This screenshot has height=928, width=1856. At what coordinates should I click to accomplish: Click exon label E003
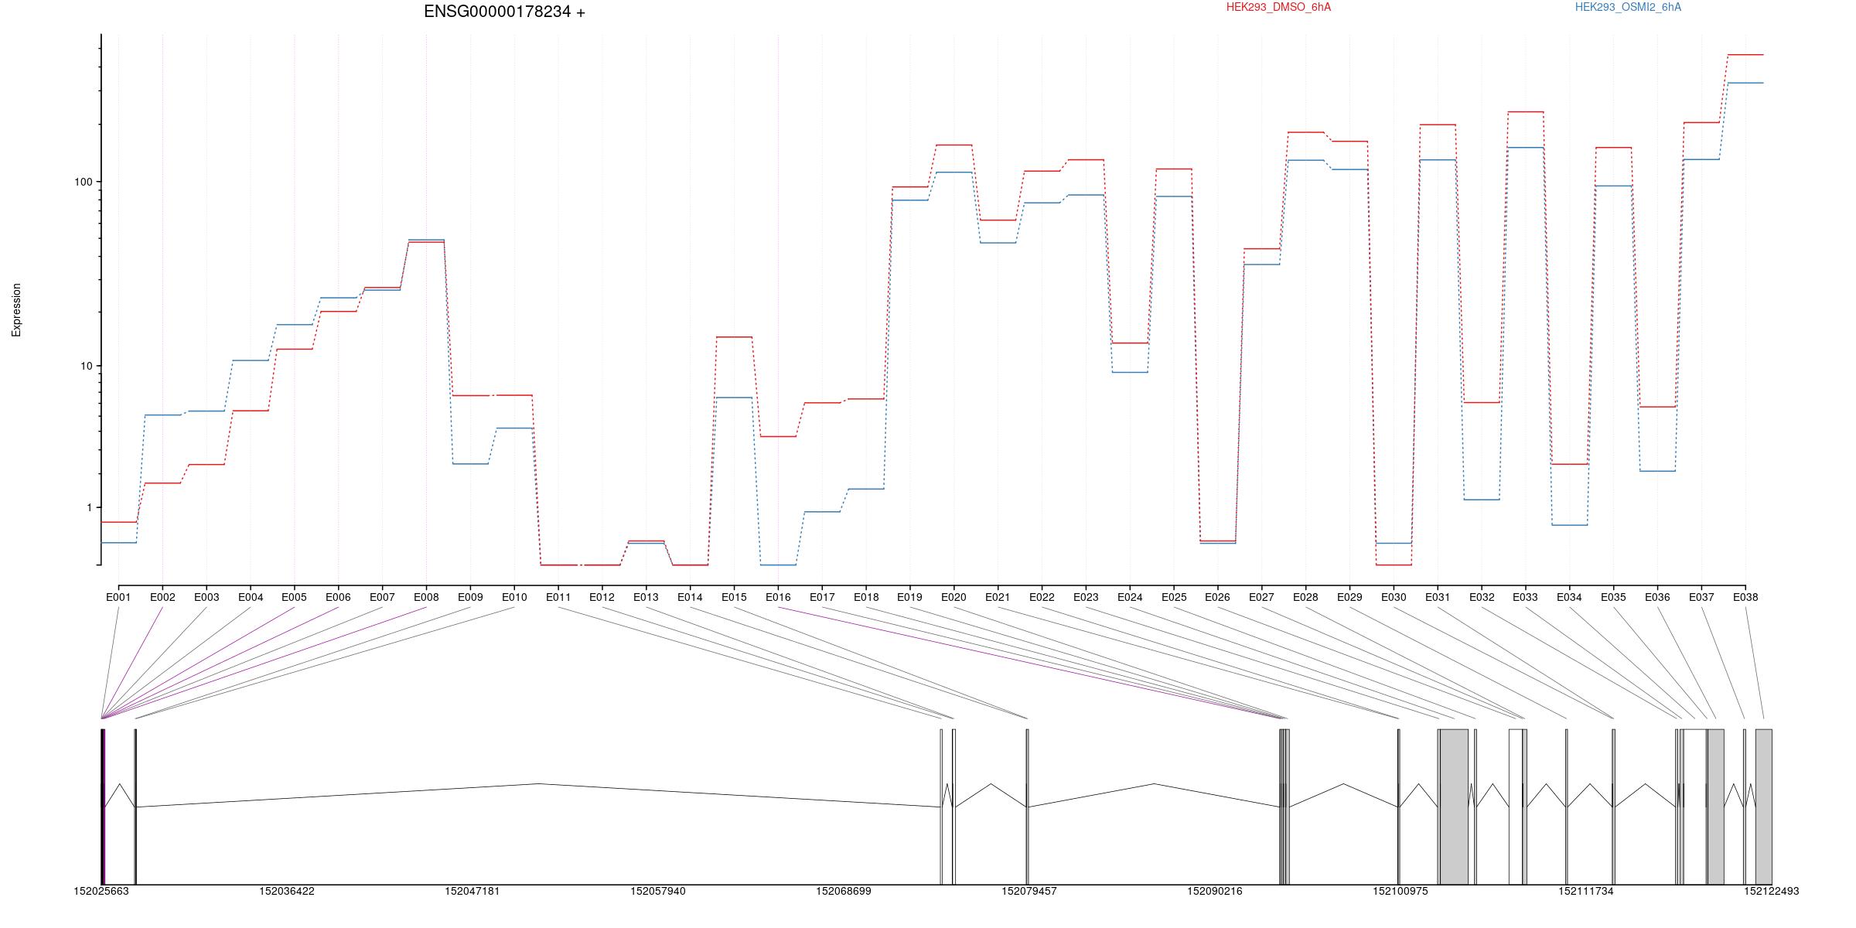pyautogui.click(x=206, y=597)
